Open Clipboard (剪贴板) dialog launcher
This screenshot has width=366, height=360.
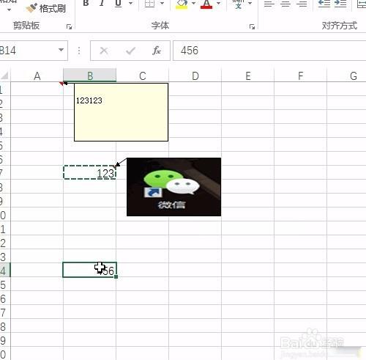click(x=69, y=26)
